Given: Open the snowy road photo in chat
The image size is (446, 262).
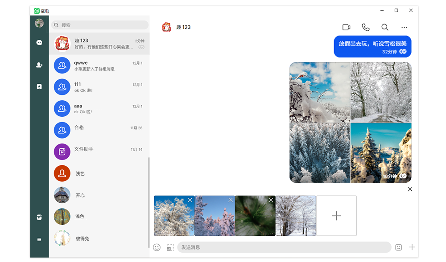Looking at the screenshot, I should click(381, 92).
